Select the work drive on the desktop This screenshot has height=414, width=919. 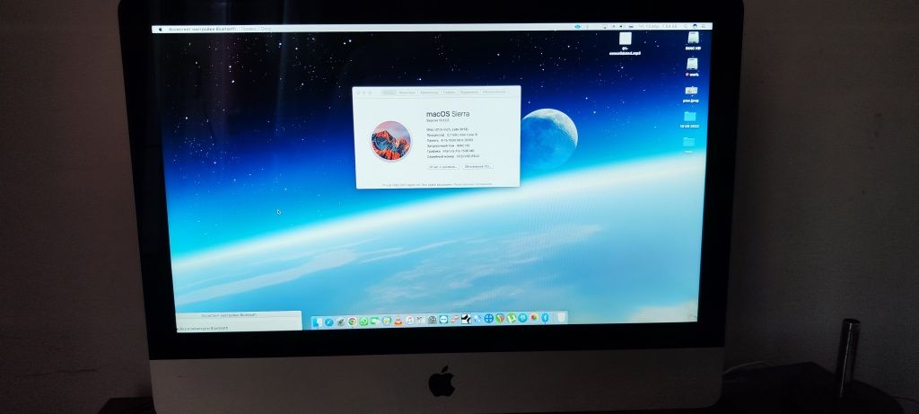pos(692,66)
